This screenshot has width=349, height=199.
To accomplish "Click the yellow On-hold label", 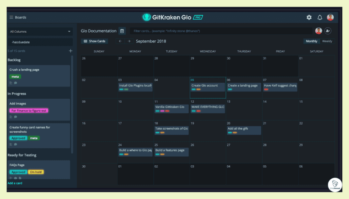I will [36, 172].
